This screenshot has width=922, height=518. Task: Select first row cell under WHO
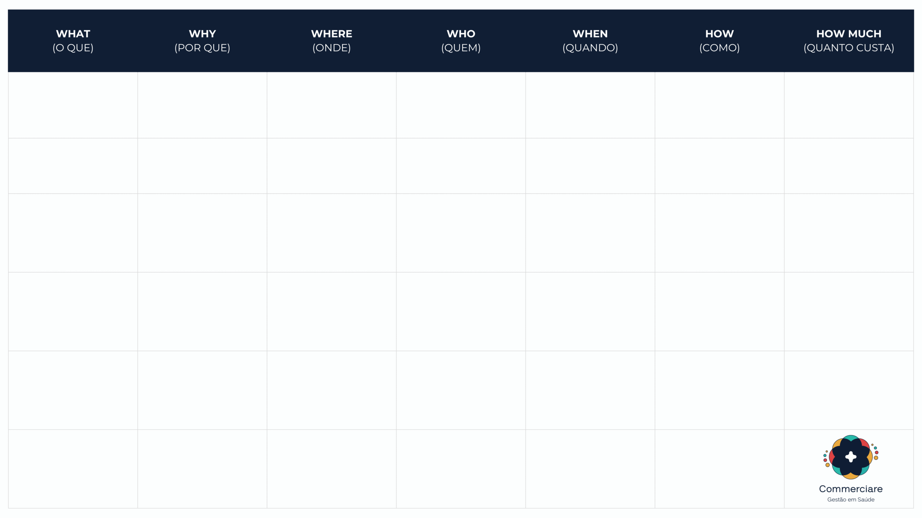(461, 105)
